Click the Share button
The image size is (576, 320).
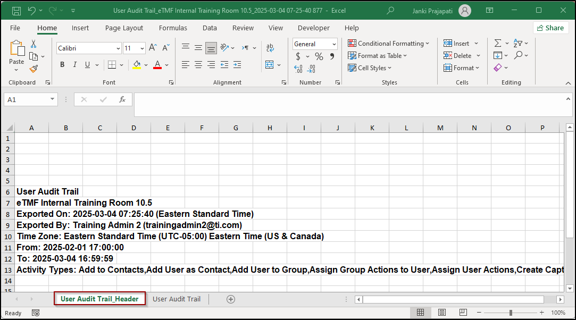pyautogui.click(x=550, y=28)
